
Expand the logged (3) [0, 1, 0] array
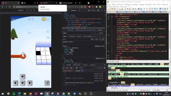pos(65,78)
